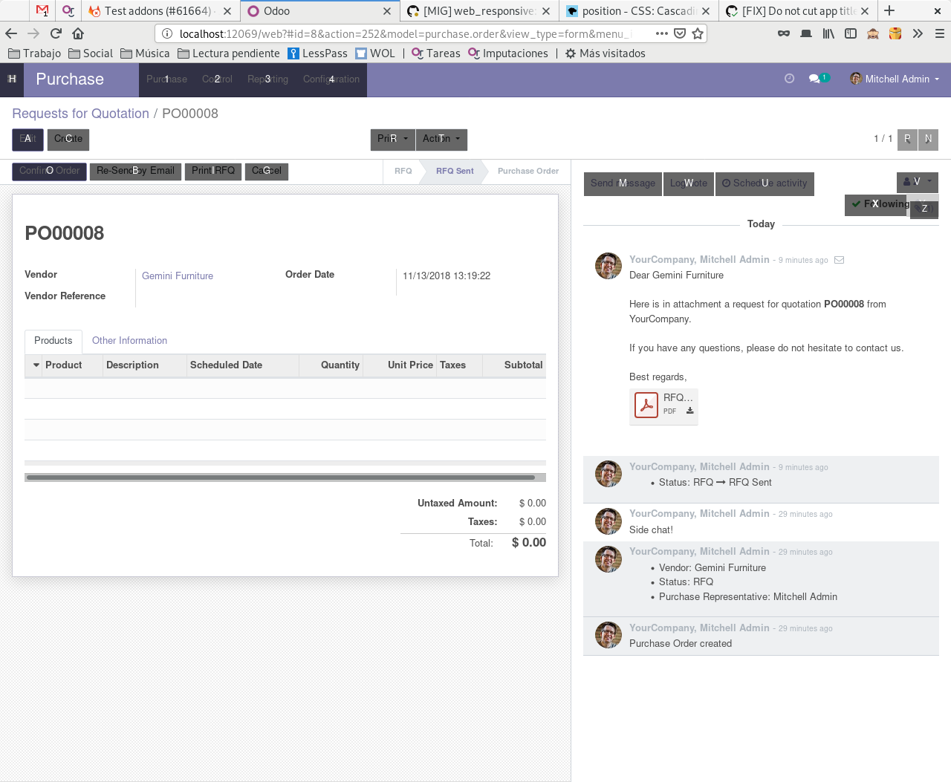Click the activities clock icon in Odoo topbar
The image size is (951, 782).
(x=789, y=78)
